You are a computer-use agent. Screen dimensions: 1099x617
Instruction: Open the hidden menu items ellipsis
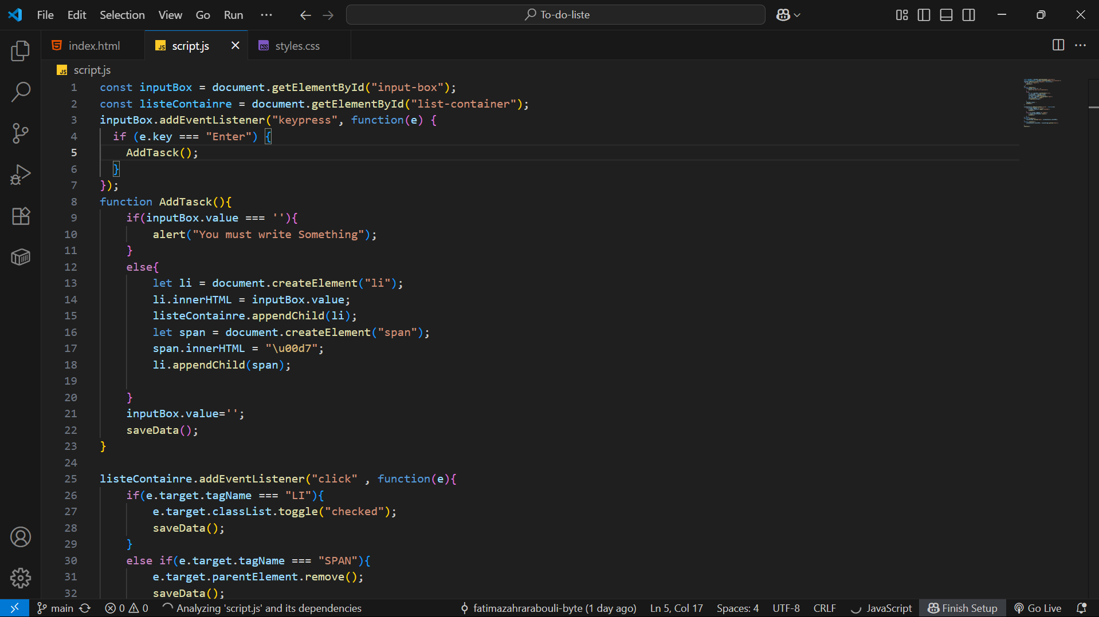coord(266,15)
